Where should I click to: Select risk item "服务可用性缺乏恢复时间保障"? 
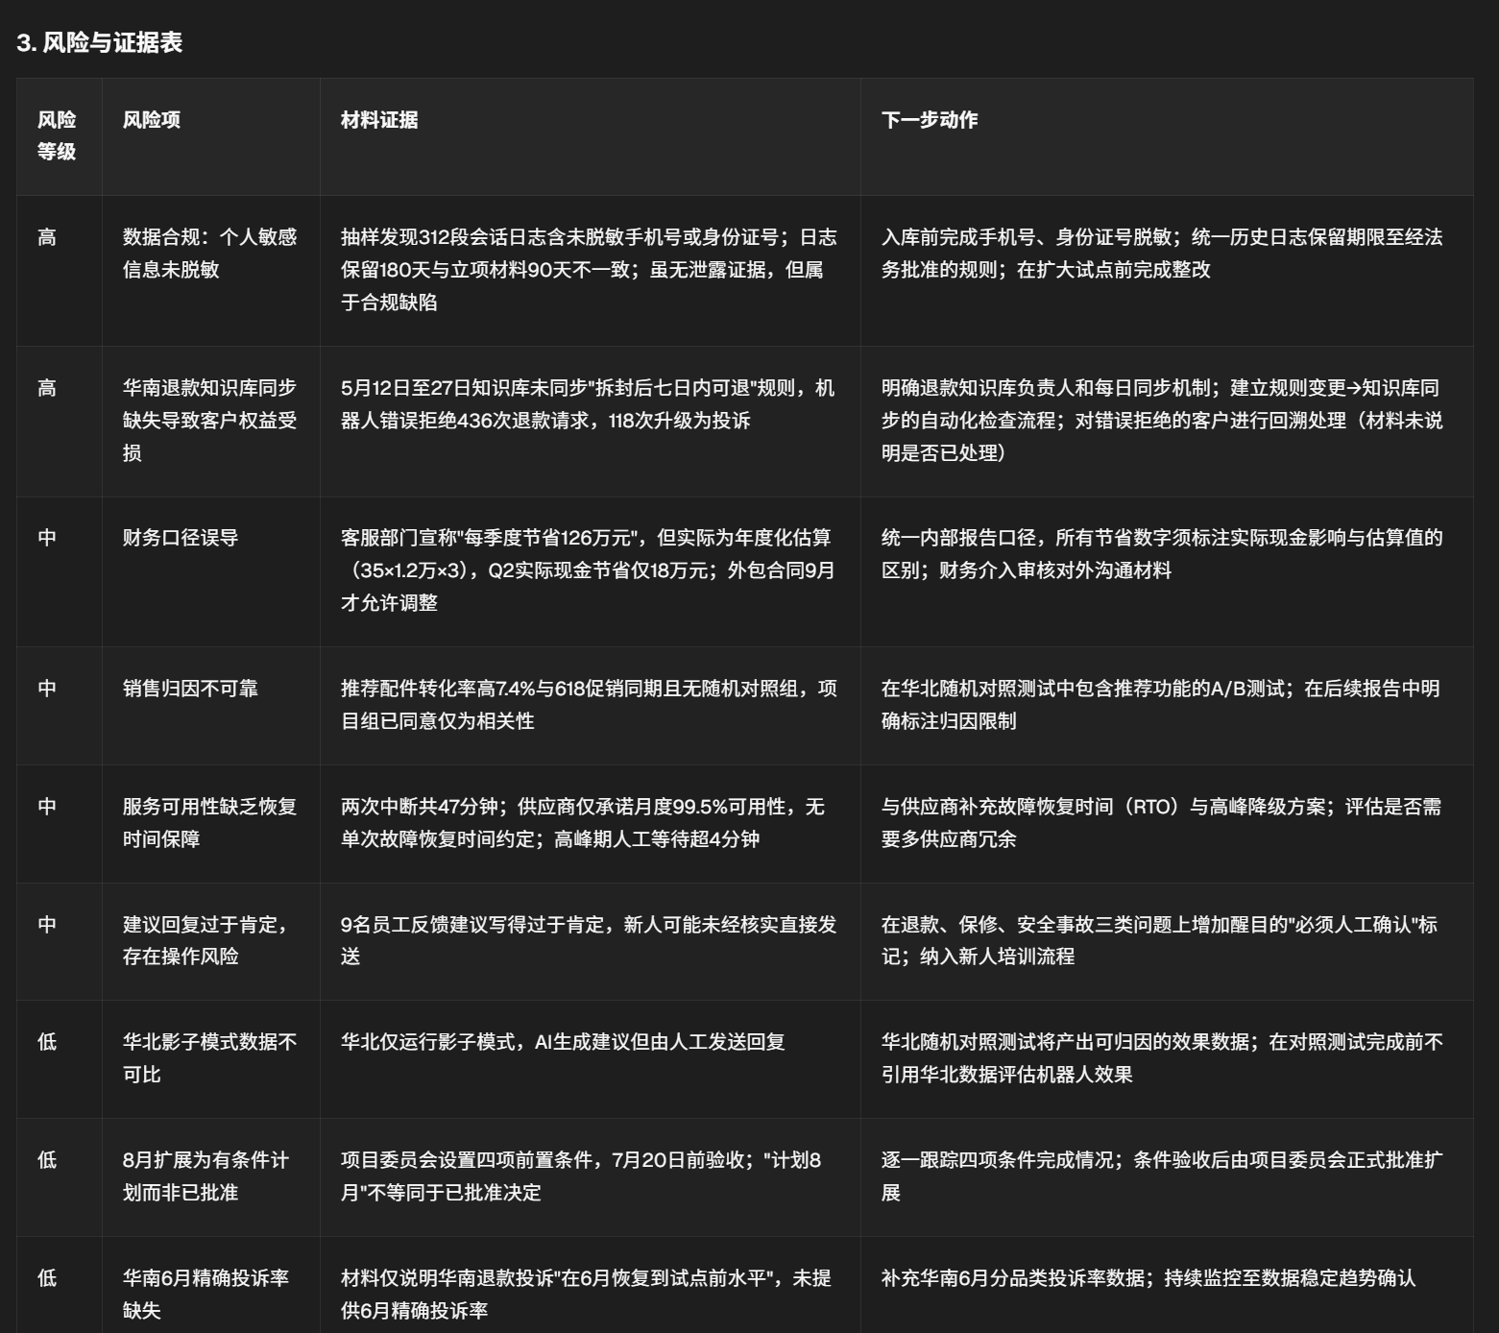tap(210, 823)
